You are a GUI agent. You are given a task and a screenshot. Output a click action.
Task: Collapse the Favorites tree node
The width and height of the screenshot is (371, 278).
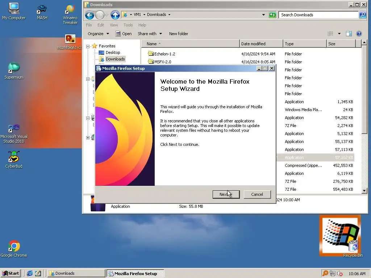pyautogui.click(x=88, y=46)
